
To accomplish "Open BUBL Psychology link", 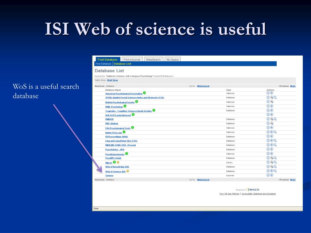I will tap(114, 107).
